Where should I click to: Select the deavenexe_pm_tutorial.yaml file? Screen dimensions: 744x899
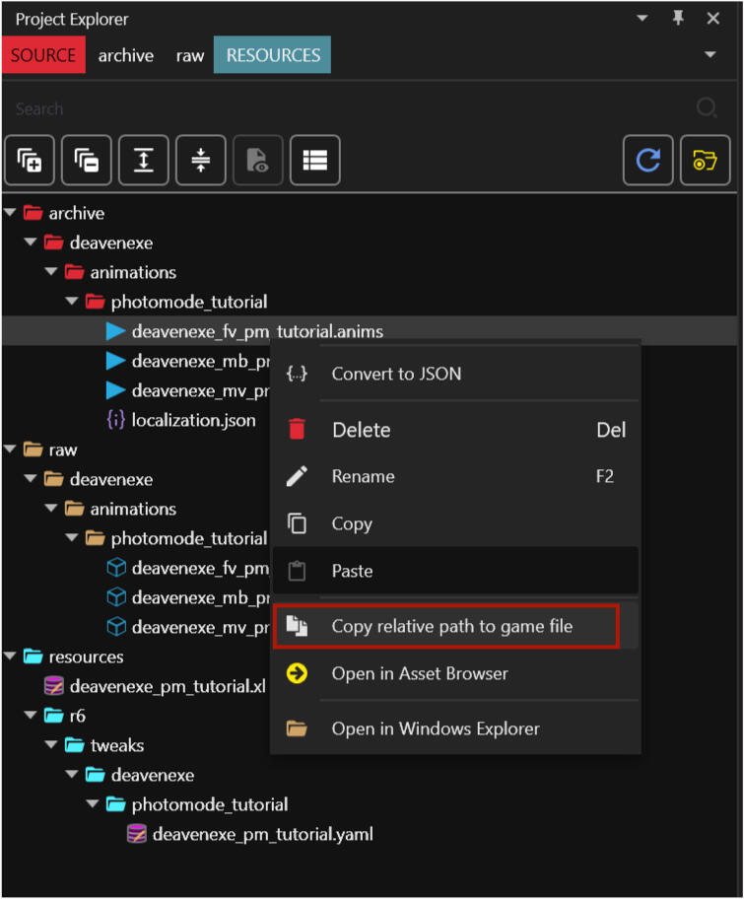pos(262,834)
